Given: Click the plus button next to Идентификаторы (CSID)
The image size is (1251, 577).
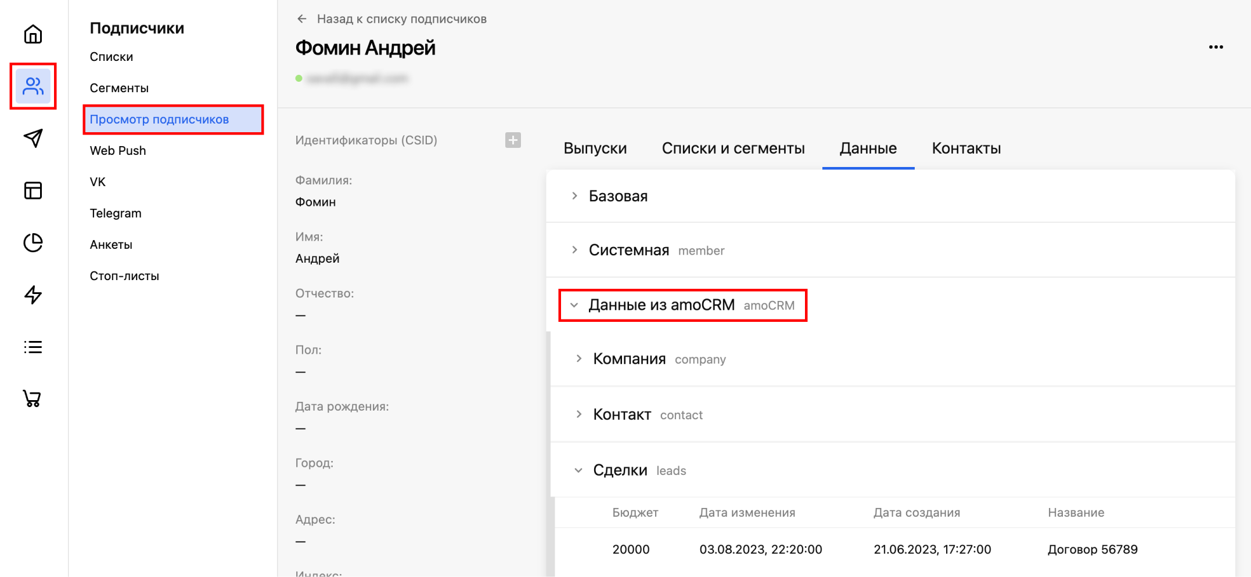Looking at the screenshot, I should pyautogui.click(x=513, y=140).
